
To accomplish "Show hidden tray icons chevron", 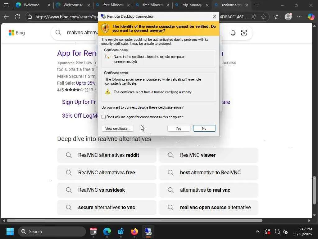I will [257, 232].
